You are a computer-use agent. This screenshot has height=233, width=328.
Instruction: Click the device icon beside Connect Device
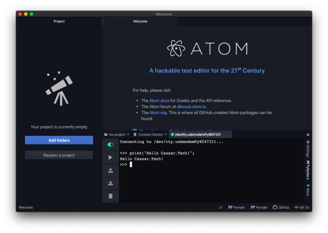coord(135,135)
